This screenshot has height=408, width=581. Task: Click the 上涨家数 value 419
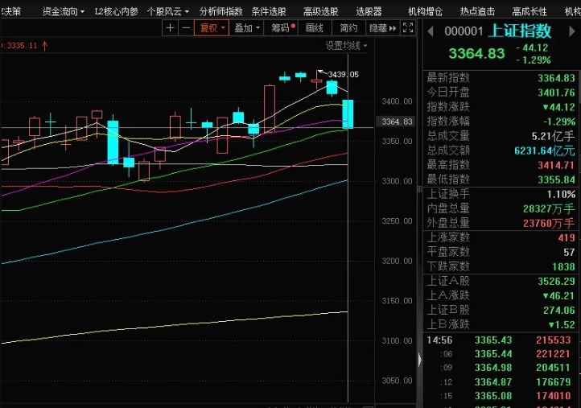567,238
